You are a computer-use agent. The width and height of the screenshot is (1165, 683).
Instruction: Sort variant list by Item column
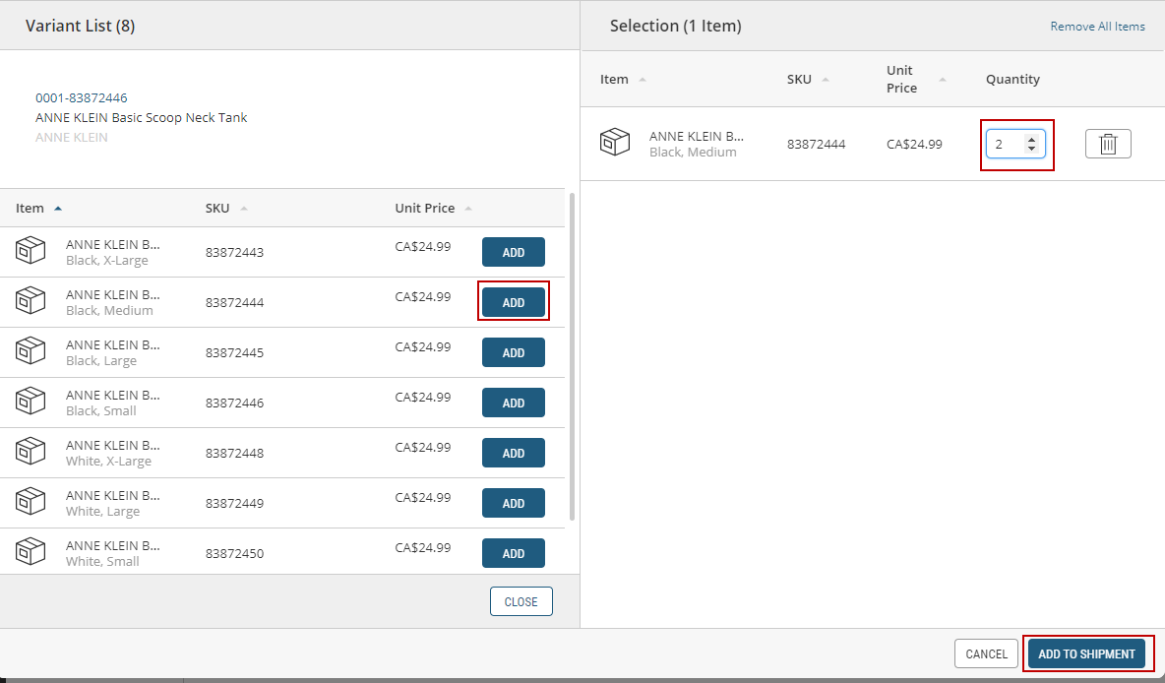coord(31,208)
